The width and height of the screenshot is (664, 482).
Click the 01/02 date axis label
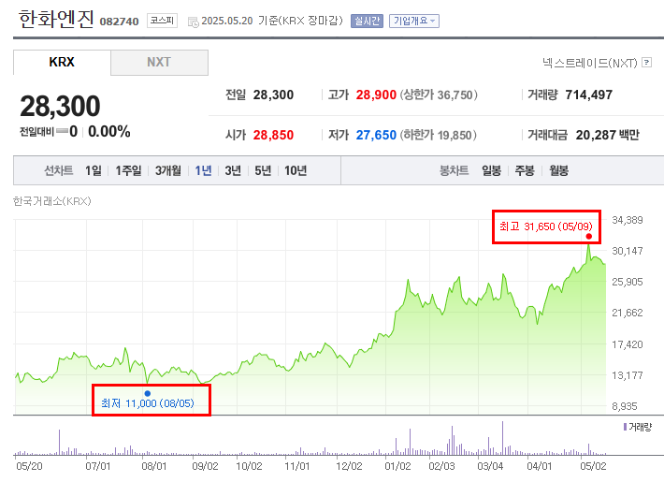(x=397, y=466)
